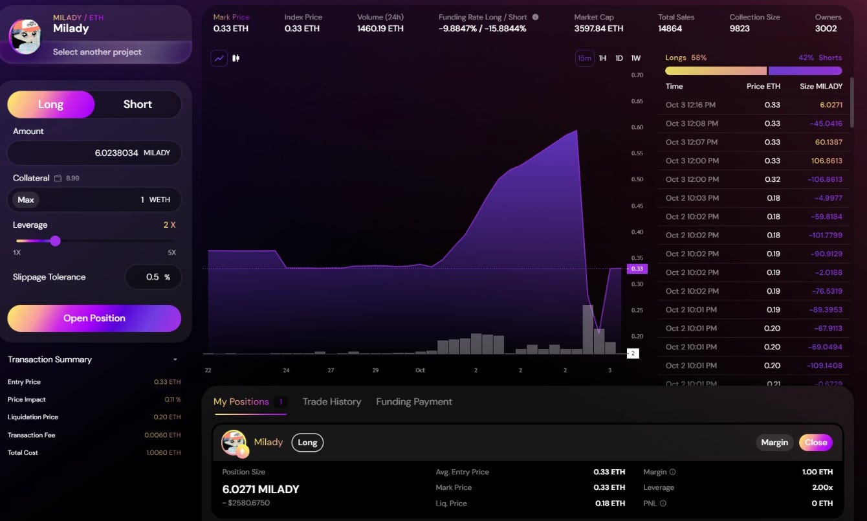Select the Short toggle
867x521 pixels.
tap(138, 104)
